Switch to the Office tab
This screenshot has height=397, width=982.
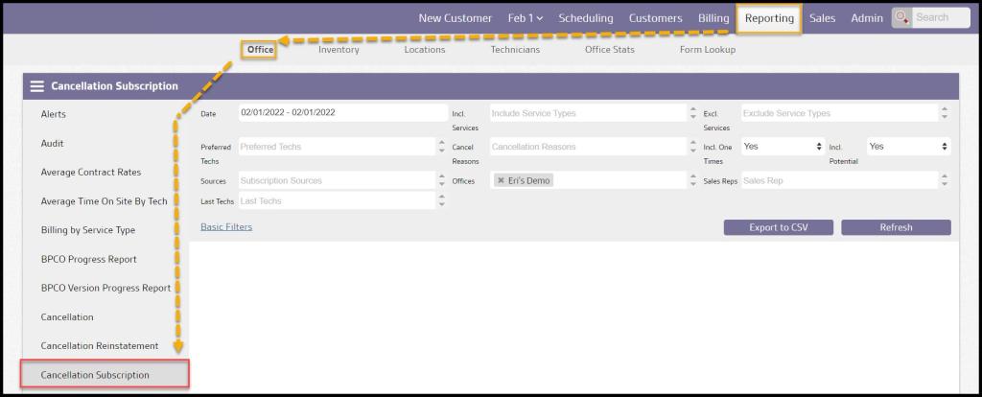pos(260,50)
